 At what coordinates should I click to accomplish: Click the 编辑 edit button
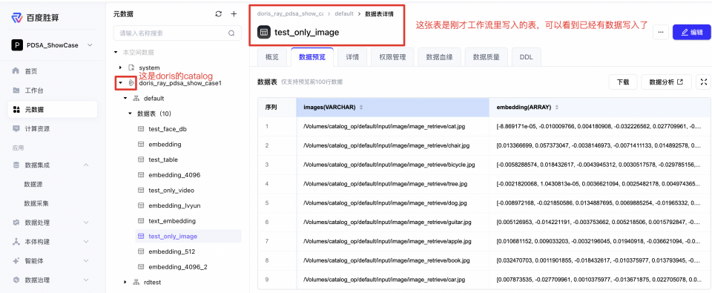(x=691, y=32)
